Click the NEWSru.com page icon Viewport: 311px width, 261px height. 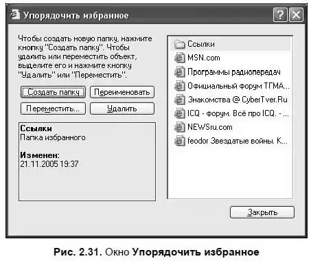(180, 127)
